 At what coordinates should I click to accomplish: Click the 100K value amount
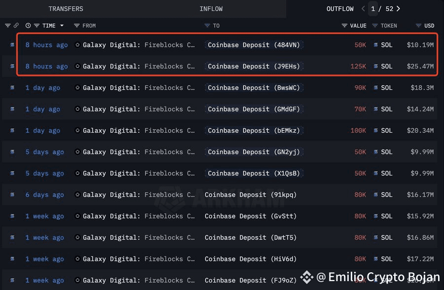tap(358, 131)
